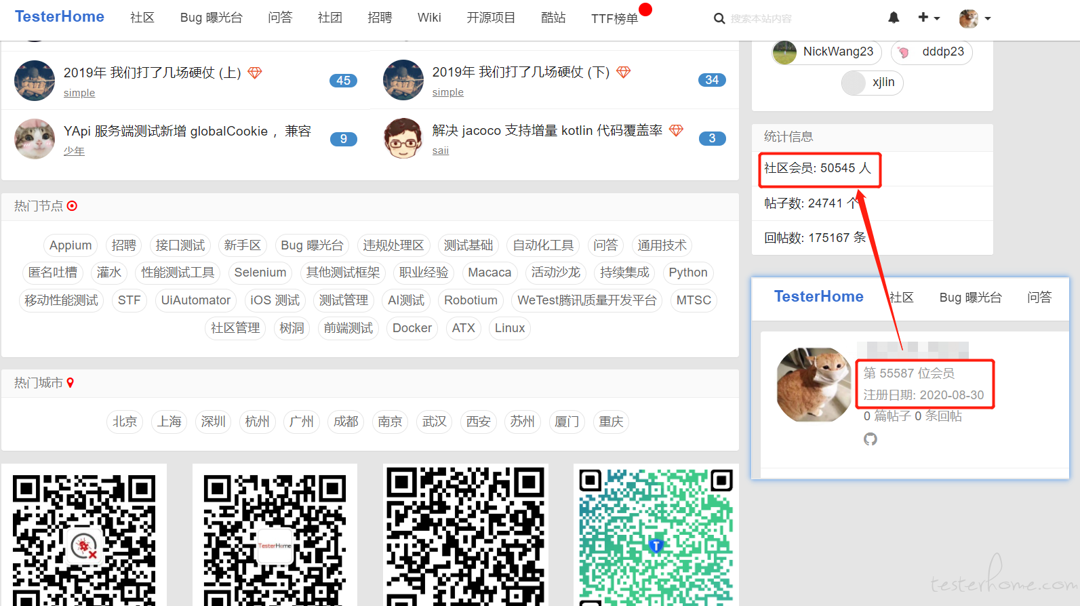Open the jacoco kotlin coverage post
The width and height of the screenshot is (1080, 606).
pyautogui.click(x=547, y=130)
